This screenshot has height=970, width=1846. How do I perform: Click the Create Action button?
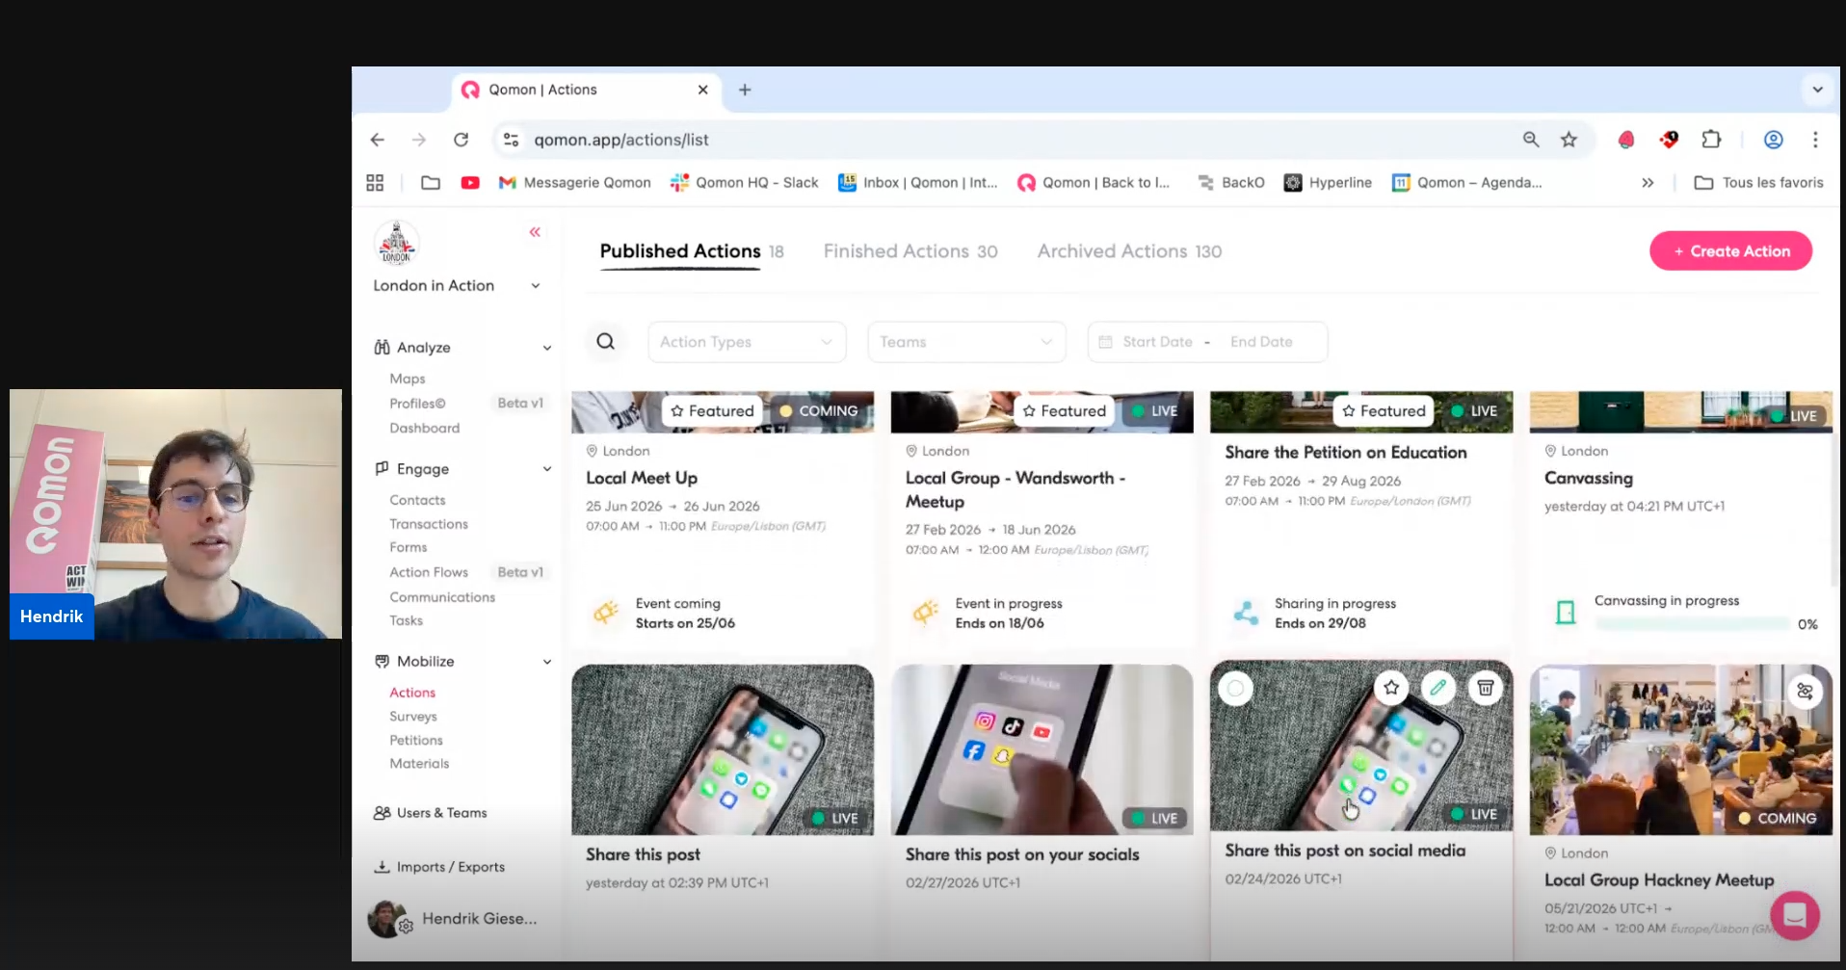click(1730, 251)
